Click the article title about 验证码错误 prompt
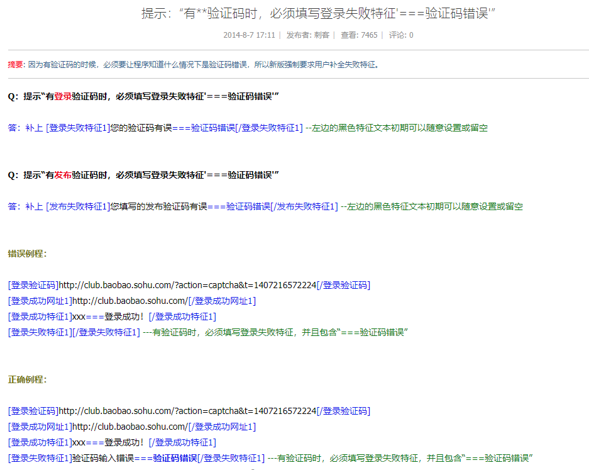 pyautogui.click(x=294, y=17)
